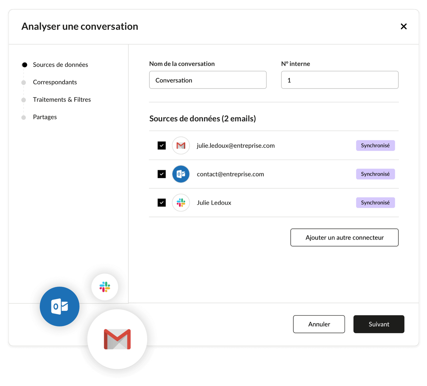Click the floating Slack icon
This screenshot has width=427, height=386.
pyautogui.click(x=105, y=287)
